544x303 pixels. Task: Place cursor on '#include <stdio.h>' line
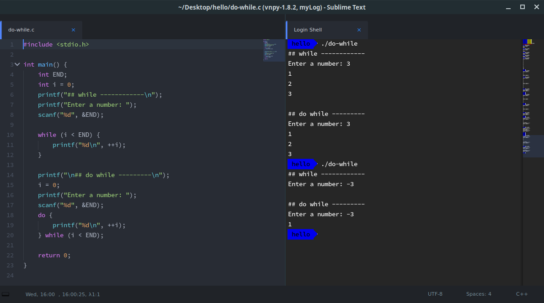(56, 44)
